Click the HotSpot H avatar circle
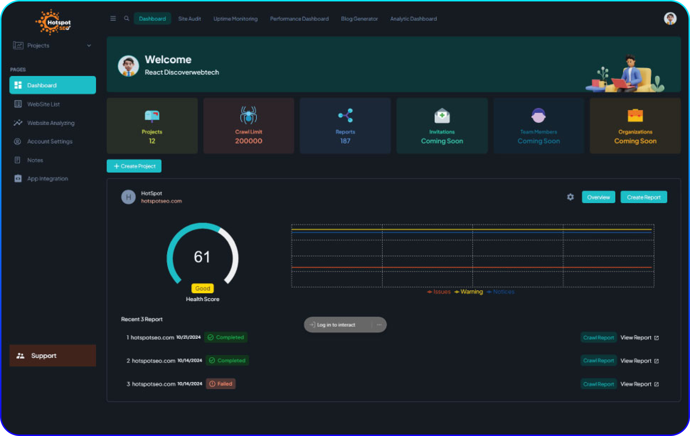 pos(128,197)
